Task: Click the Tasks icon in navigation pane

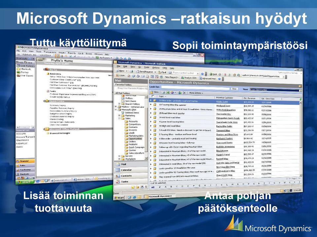Action: pos(118,182)
